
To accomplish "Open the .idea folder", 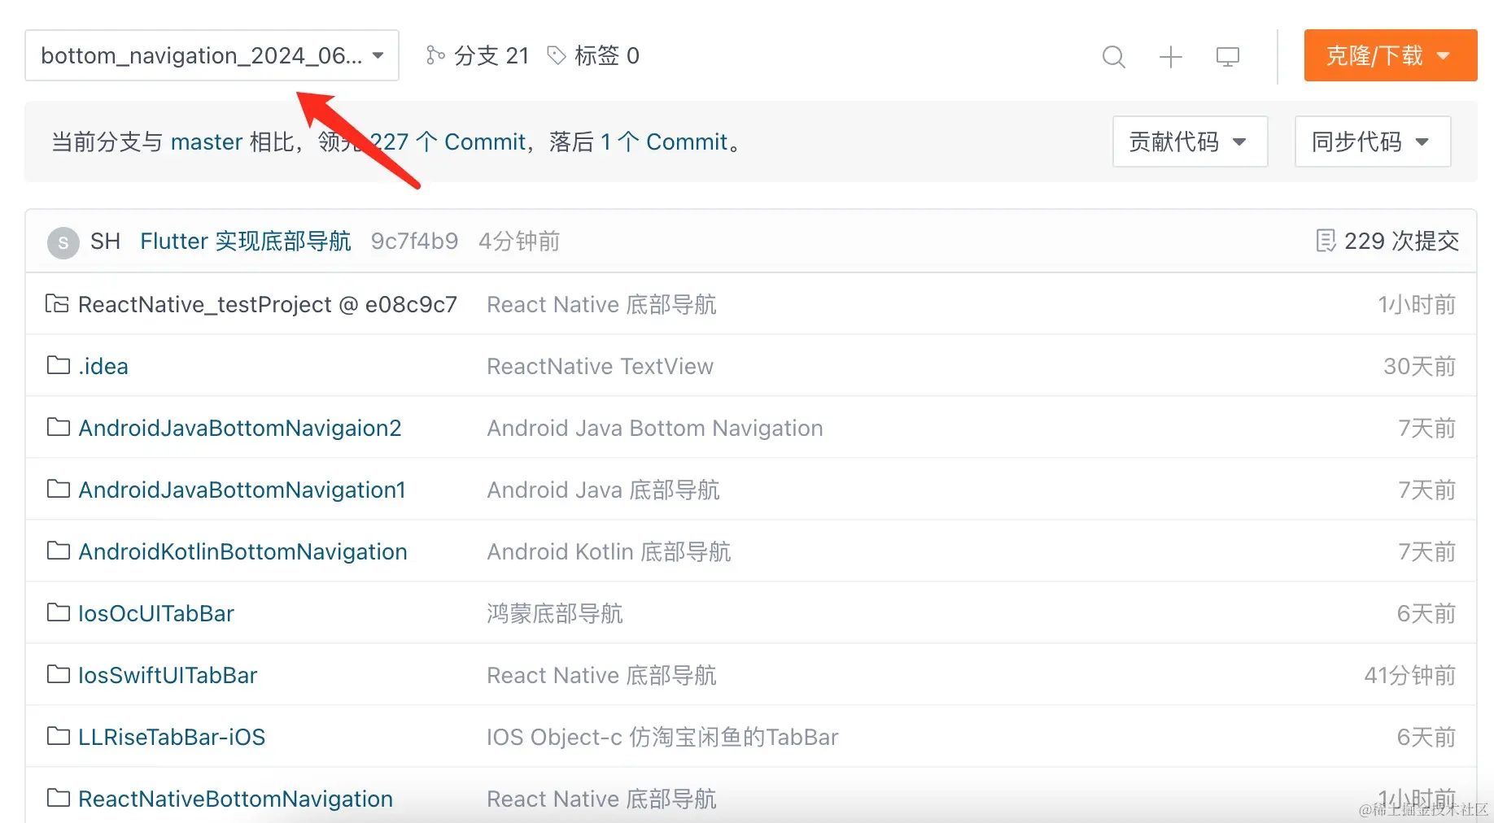I will click(x=103, y=367).
